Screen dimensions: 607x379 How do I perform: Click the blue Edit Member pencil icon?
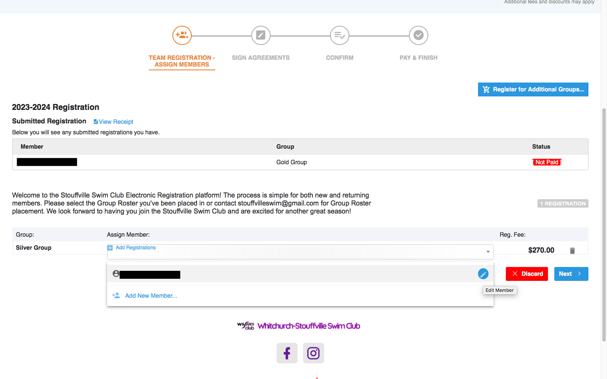(x=483, y=274)
